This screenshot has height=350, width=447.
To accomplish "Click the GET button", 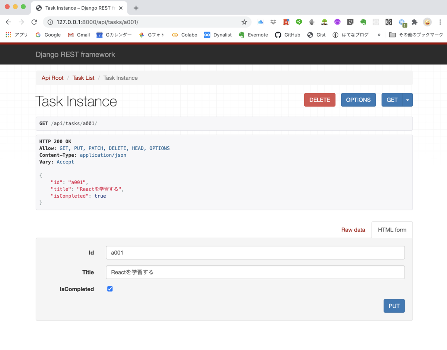I will point(392,100).
